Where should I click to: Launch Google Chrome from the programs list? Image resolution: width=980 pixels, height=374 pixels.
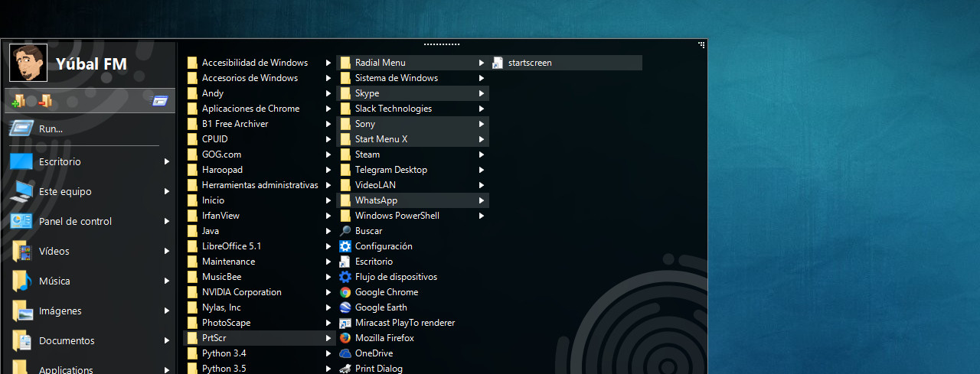point(386,292)
